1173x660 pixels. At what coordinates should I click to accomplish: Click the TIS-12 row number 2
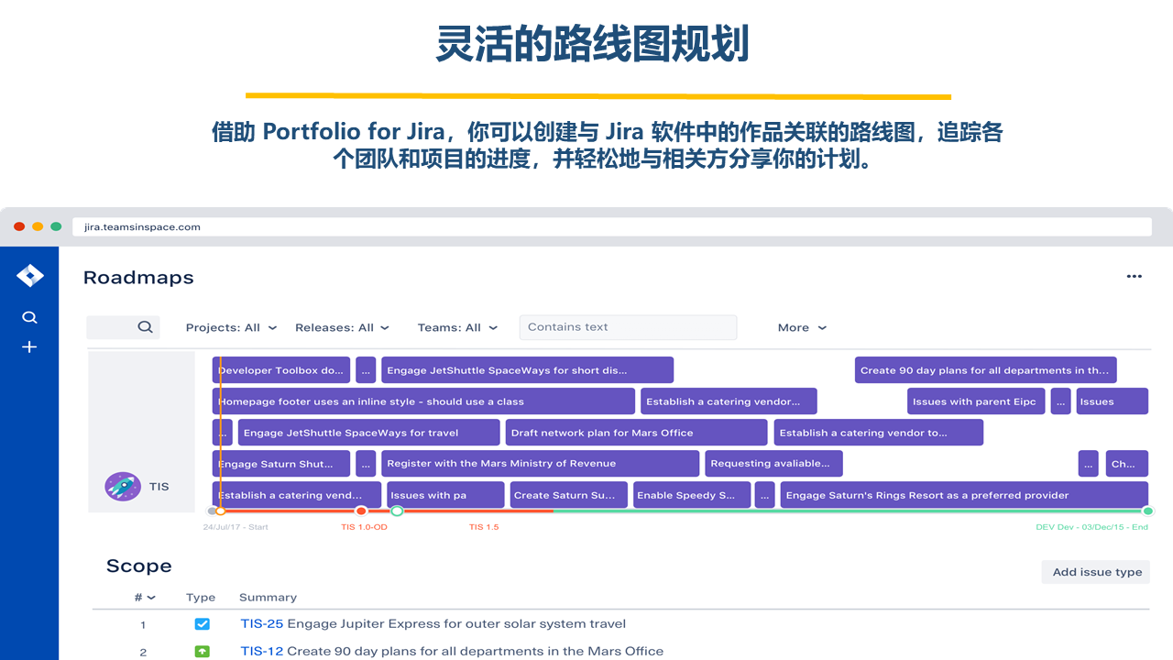coord(143,653)
